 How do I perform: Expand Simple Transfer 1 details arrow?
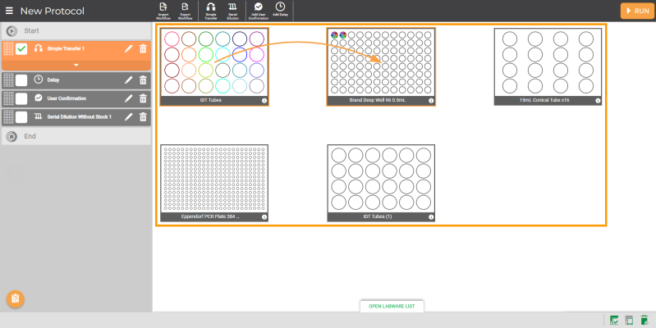[x=76, y=65]
